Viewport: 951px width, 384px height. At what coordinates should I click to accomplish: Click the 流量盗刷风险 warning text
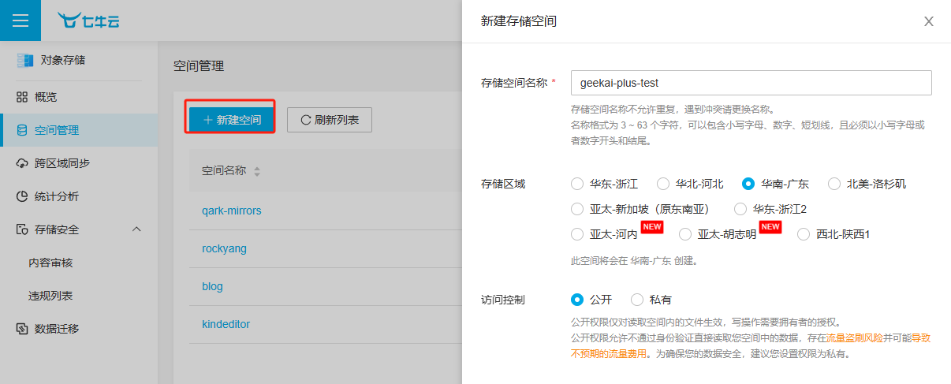855,337
